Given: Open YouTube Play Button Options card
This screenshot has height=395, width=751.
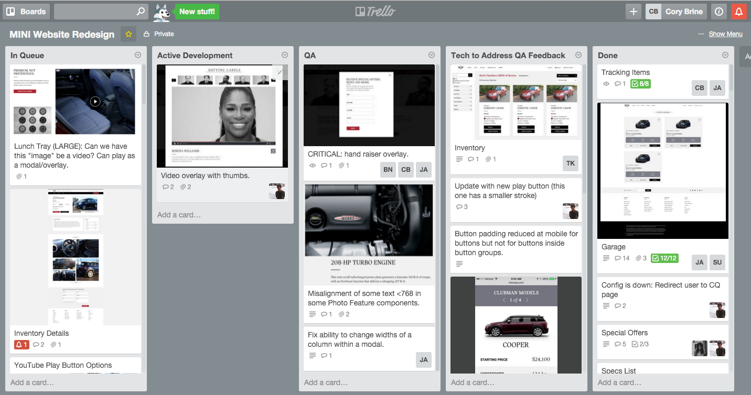Looking at the screenshot, I should [63, 365].
